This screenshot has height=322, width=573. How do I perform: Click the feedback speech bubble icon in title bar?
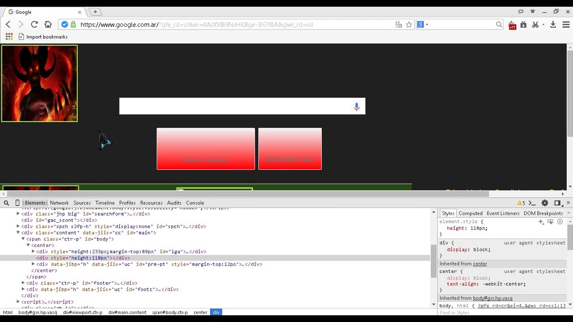click(x=521, y=12)
